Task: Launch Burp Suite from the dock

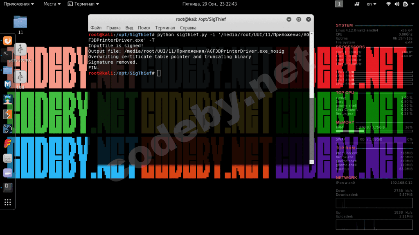Action: (x=7, y=114)
